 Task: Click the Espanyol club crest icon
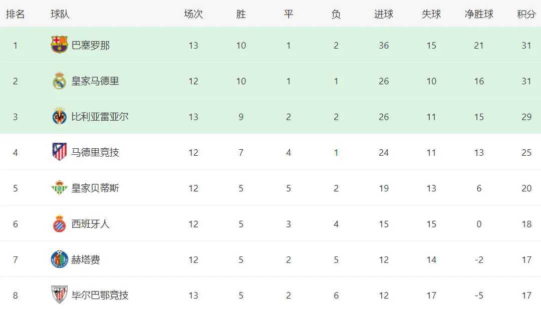point(59,224)
